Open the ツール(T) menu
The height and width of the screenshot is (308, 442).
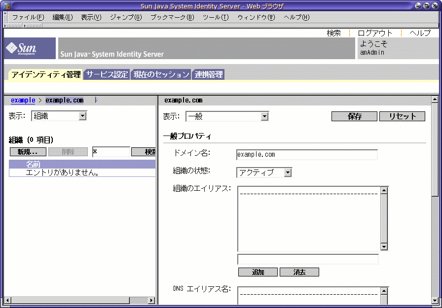216,17
